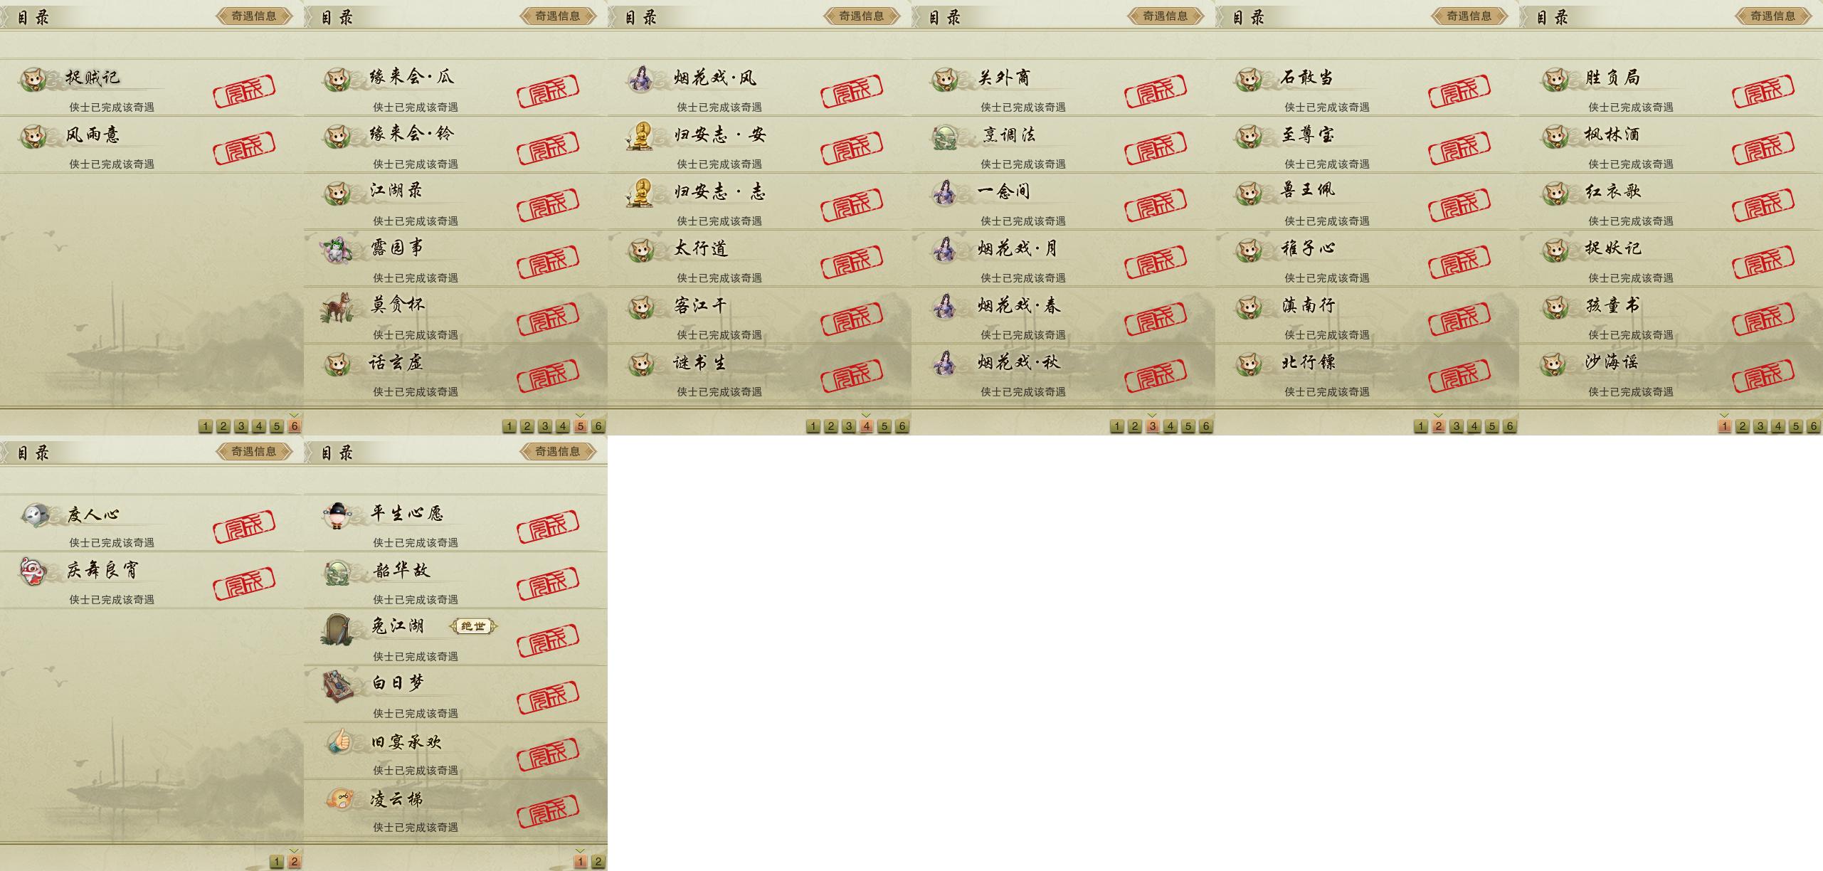1823x871 pixels.
Task: Click the cat icon beside 捉贼记
Action: click(33, 79)
